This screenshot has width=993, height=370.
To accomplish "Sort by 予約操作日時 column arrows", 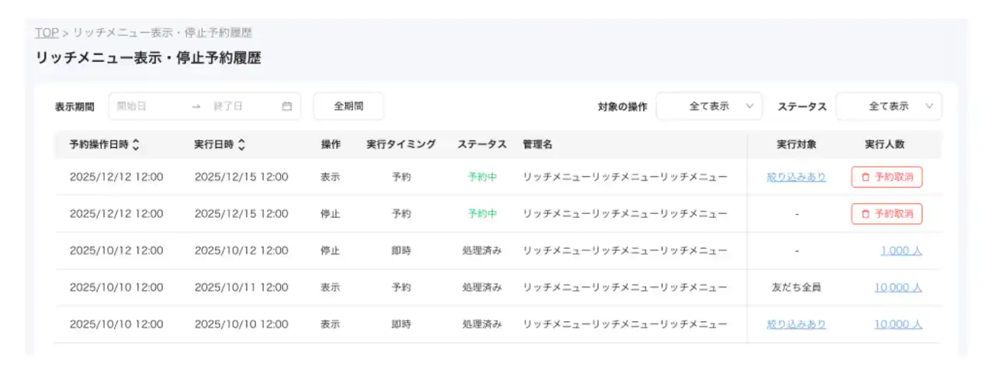I will (x=137, y=144).
